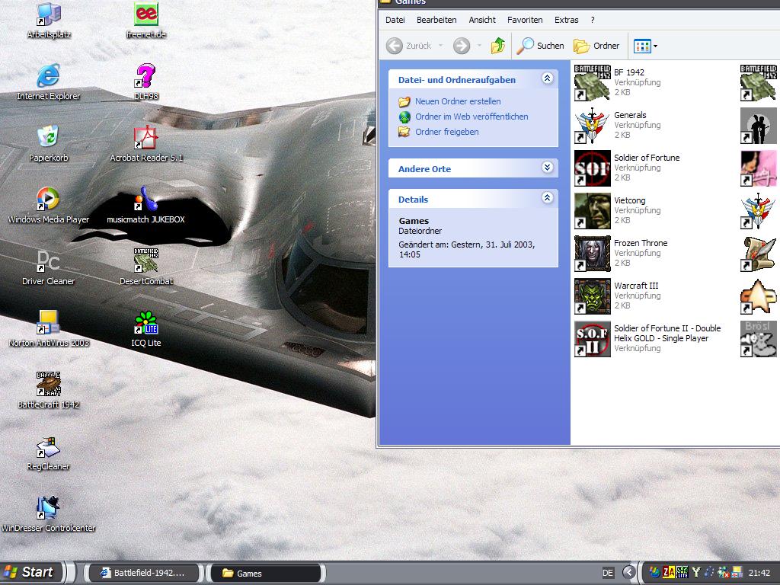Open the Extras menu
780x585 pixels.
click(x=566, y=20)
